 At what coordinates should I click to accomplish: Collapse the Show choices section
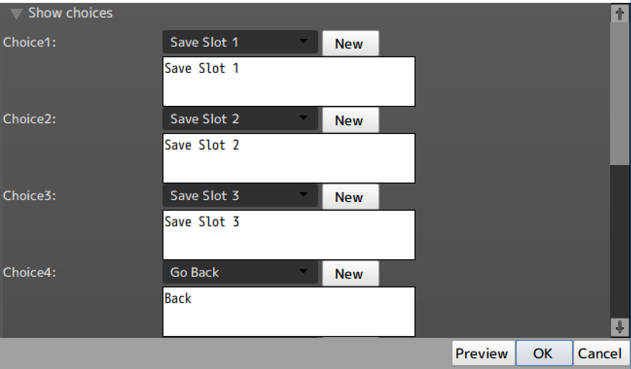click(x=17, y=14)
